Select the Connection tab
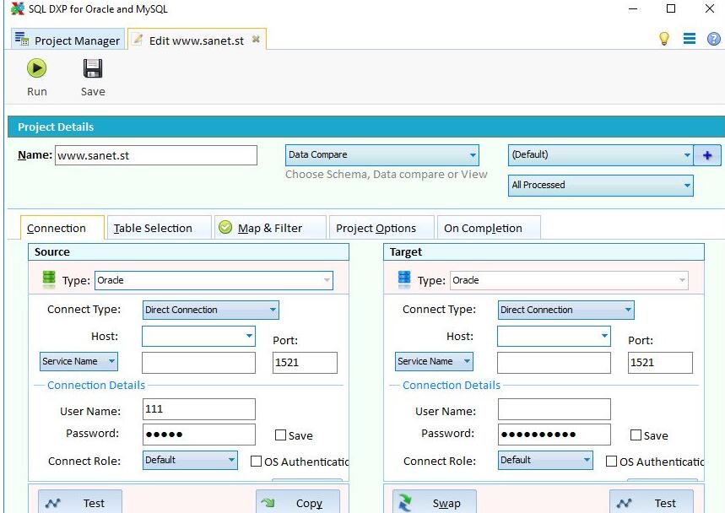725x513 pixels. (x=62, y=228)
